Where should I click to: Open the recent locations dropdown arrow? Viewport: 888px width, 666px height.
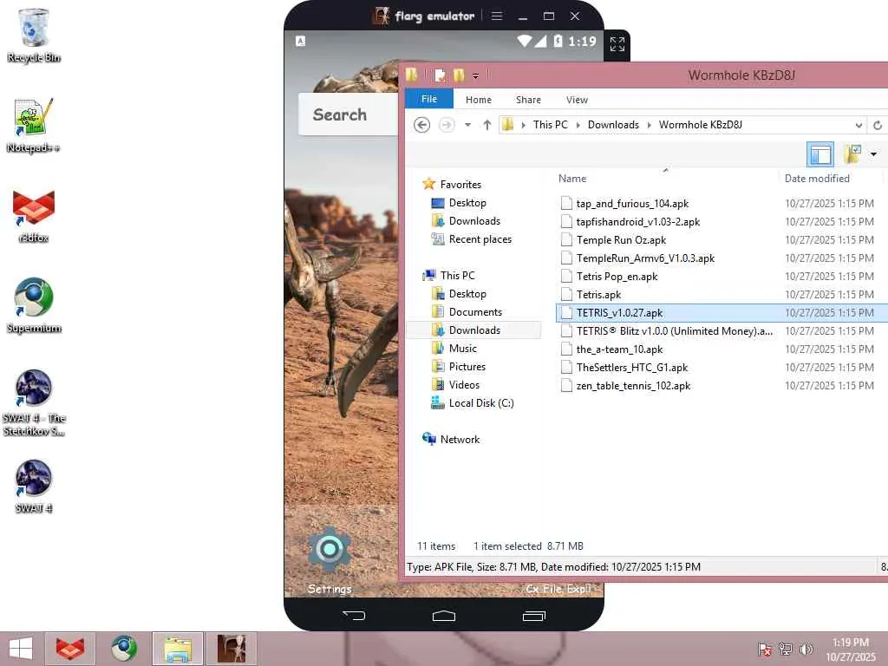pyautogui.click(x=467, y=125)
